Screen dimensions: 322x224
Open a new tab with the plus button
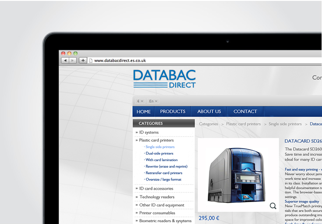83,61
